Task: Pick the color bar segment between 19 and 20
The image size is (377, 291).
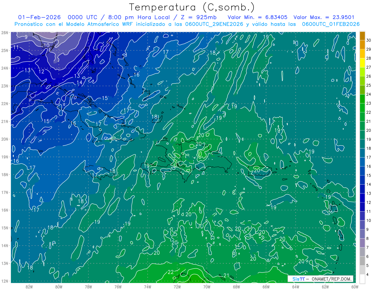Action: coord(362,135)
